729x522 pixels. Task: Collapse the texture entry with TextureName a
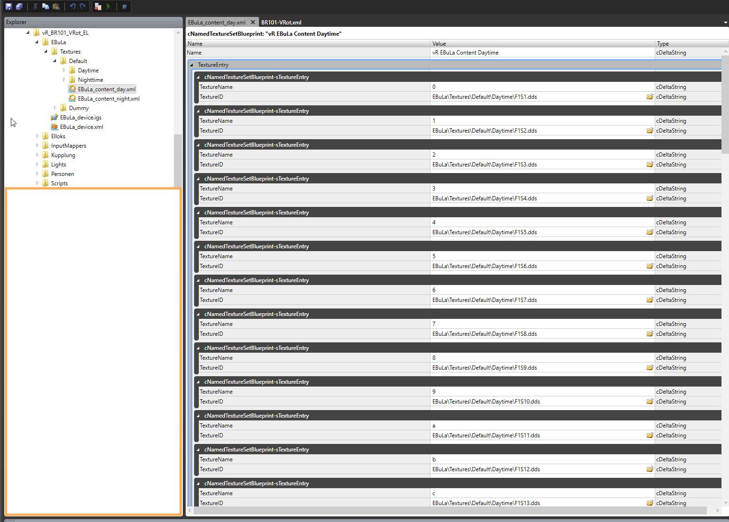tap(198, 416)
